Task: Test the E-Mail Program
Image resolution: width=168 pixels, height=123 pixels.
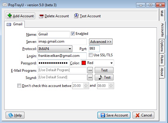Action: pos(104,70)
